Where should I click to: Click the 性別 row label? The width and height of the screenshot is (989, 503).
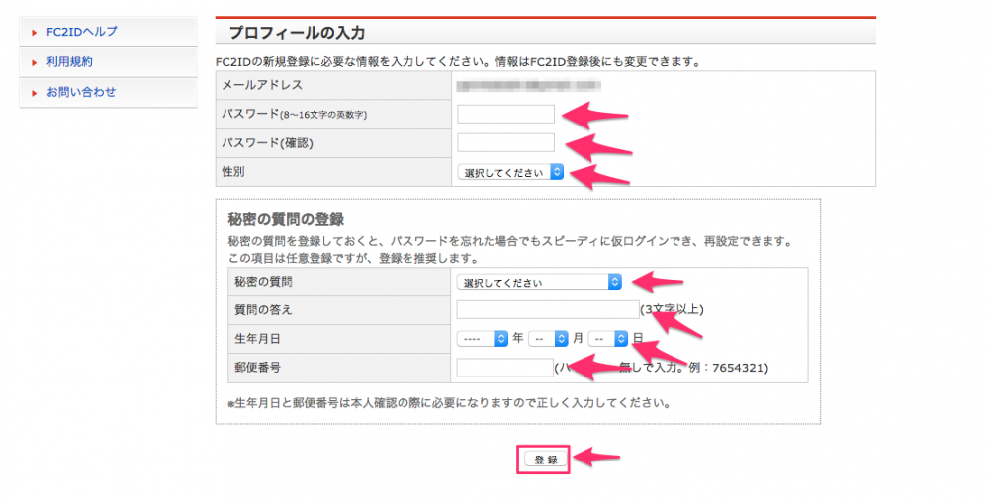point(232,171)
